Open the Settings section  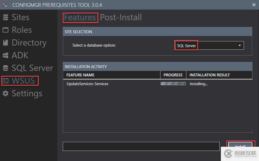pos(27,94)
